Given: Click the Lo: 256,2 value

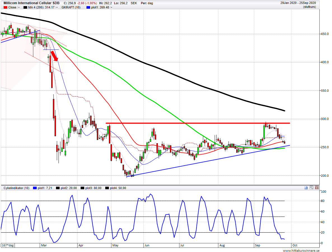Looking at the screenshot, I should (x=121, y=3).
